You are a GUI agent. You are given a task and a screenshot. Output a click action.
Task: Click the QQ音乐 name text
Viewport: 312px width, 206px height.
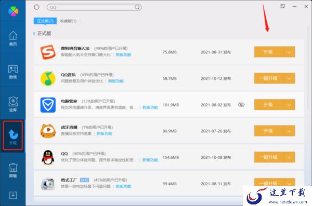point(68,75)
